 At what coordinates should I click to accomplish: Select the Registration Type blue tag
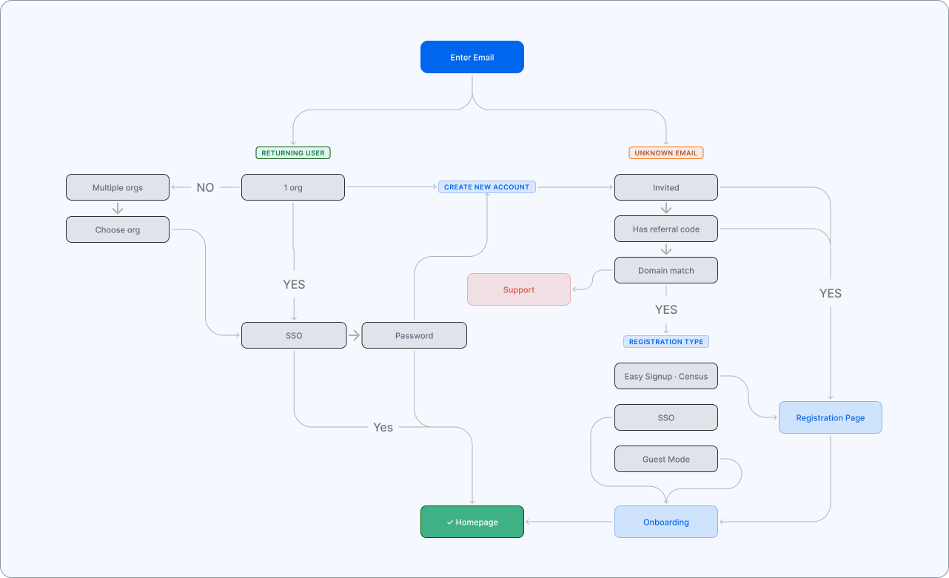666,342
